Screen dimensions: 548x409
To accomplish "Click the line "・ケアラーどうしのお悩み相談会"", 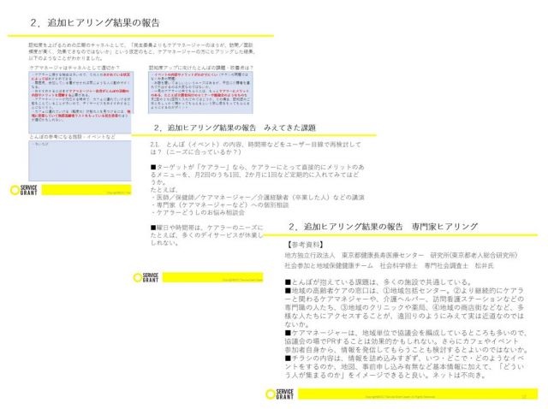I will click(198, 212).
